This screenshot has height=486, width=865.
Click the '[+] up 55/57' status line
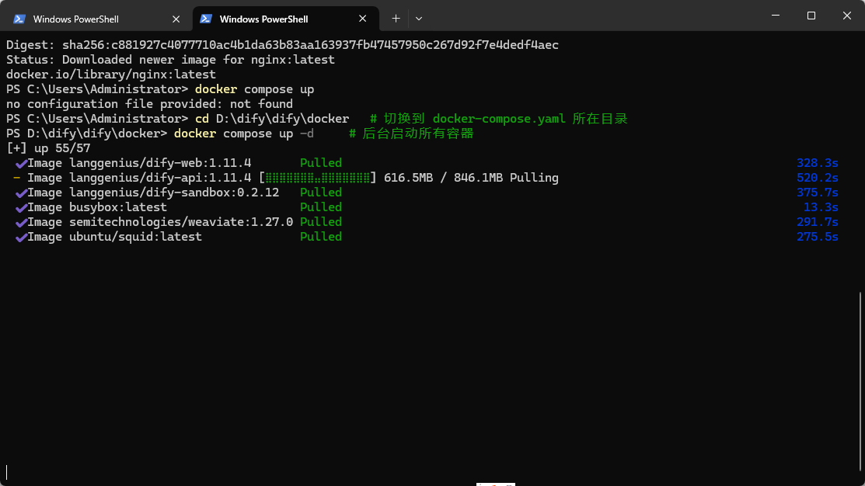click(48, 148)
